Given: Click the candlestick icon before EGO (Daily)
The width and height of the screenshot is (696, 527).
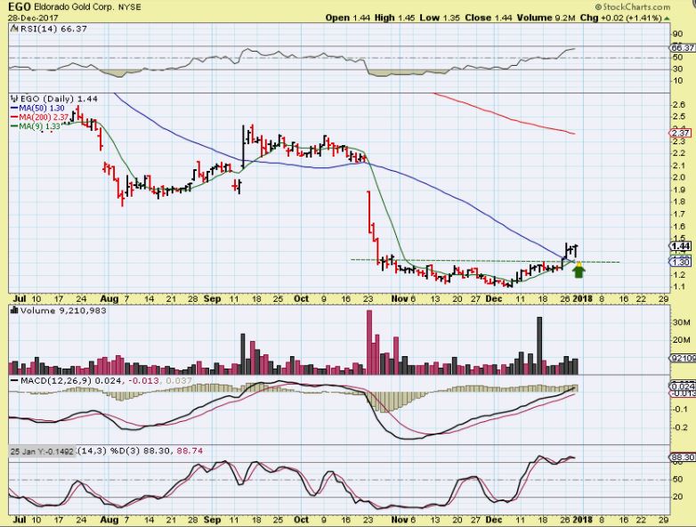Looking at the screenshot, I should pyautogui.click(x=13, y=99).
